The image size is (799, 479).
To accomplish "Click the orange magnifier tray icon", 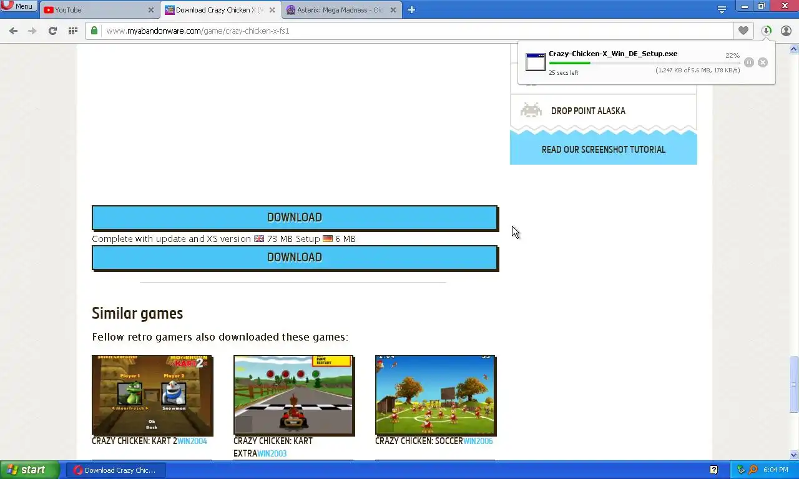I will click(x=753, y=470).
